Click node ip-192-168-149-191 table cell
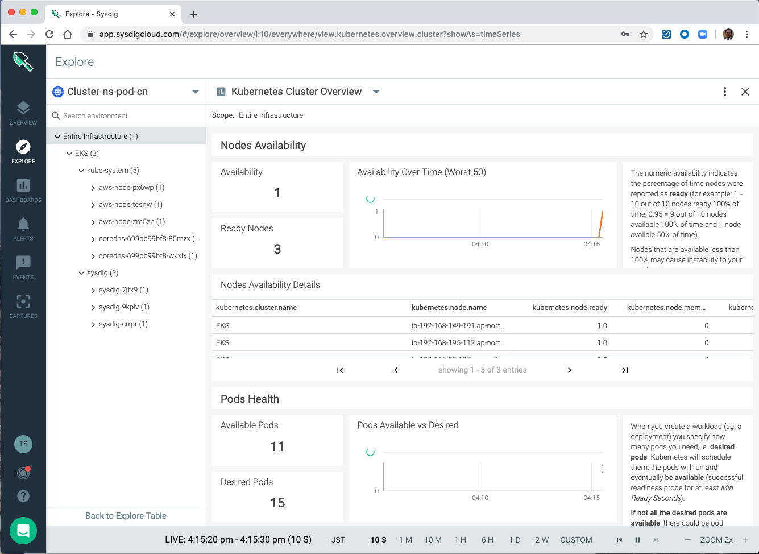Screen dimensions: 759x554 [458, 326]
